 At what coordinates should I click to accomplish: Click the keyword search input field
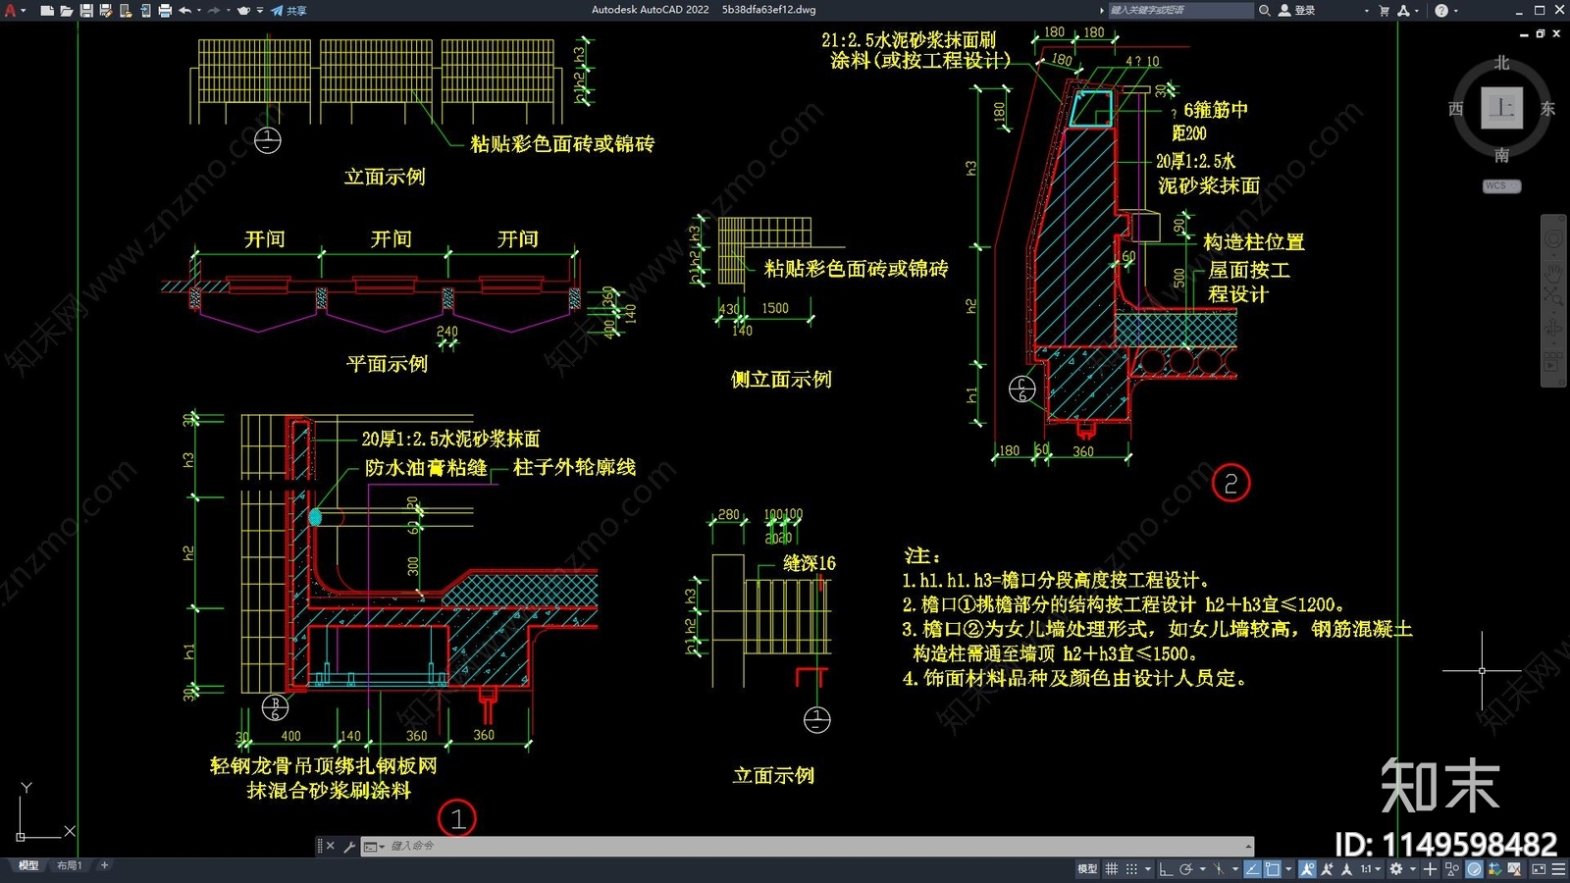click(1180, 10)
